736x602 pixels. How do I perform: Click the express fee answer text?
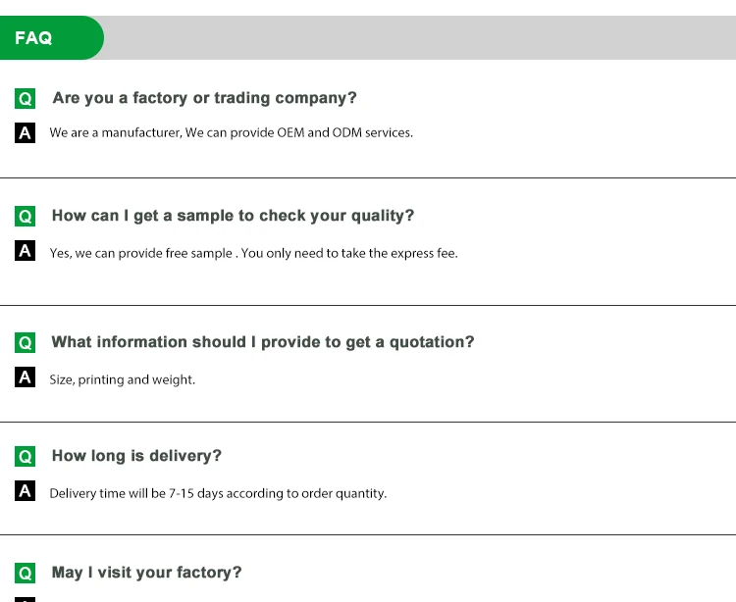click(253, 253)
